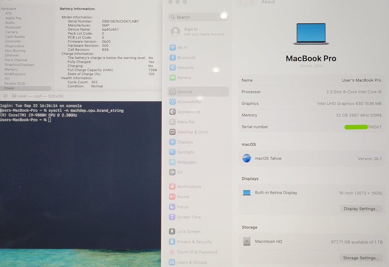Click the Terminal folder proxy icon in title
This screenshot has width=389, height=267.
coord(15,96)
